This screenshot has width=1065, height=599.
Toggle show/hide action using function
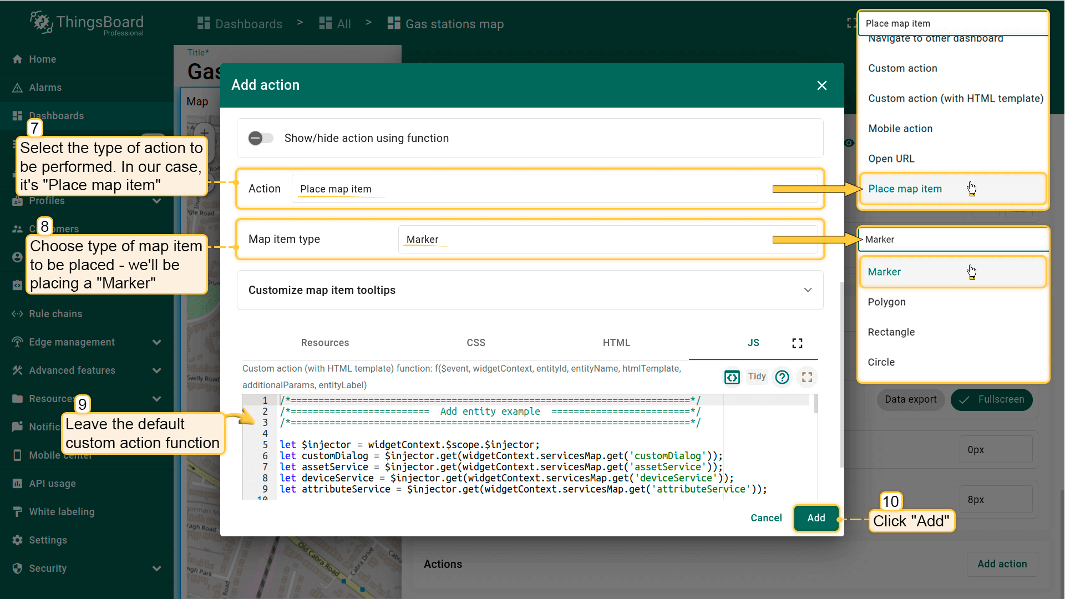[260, 138]
